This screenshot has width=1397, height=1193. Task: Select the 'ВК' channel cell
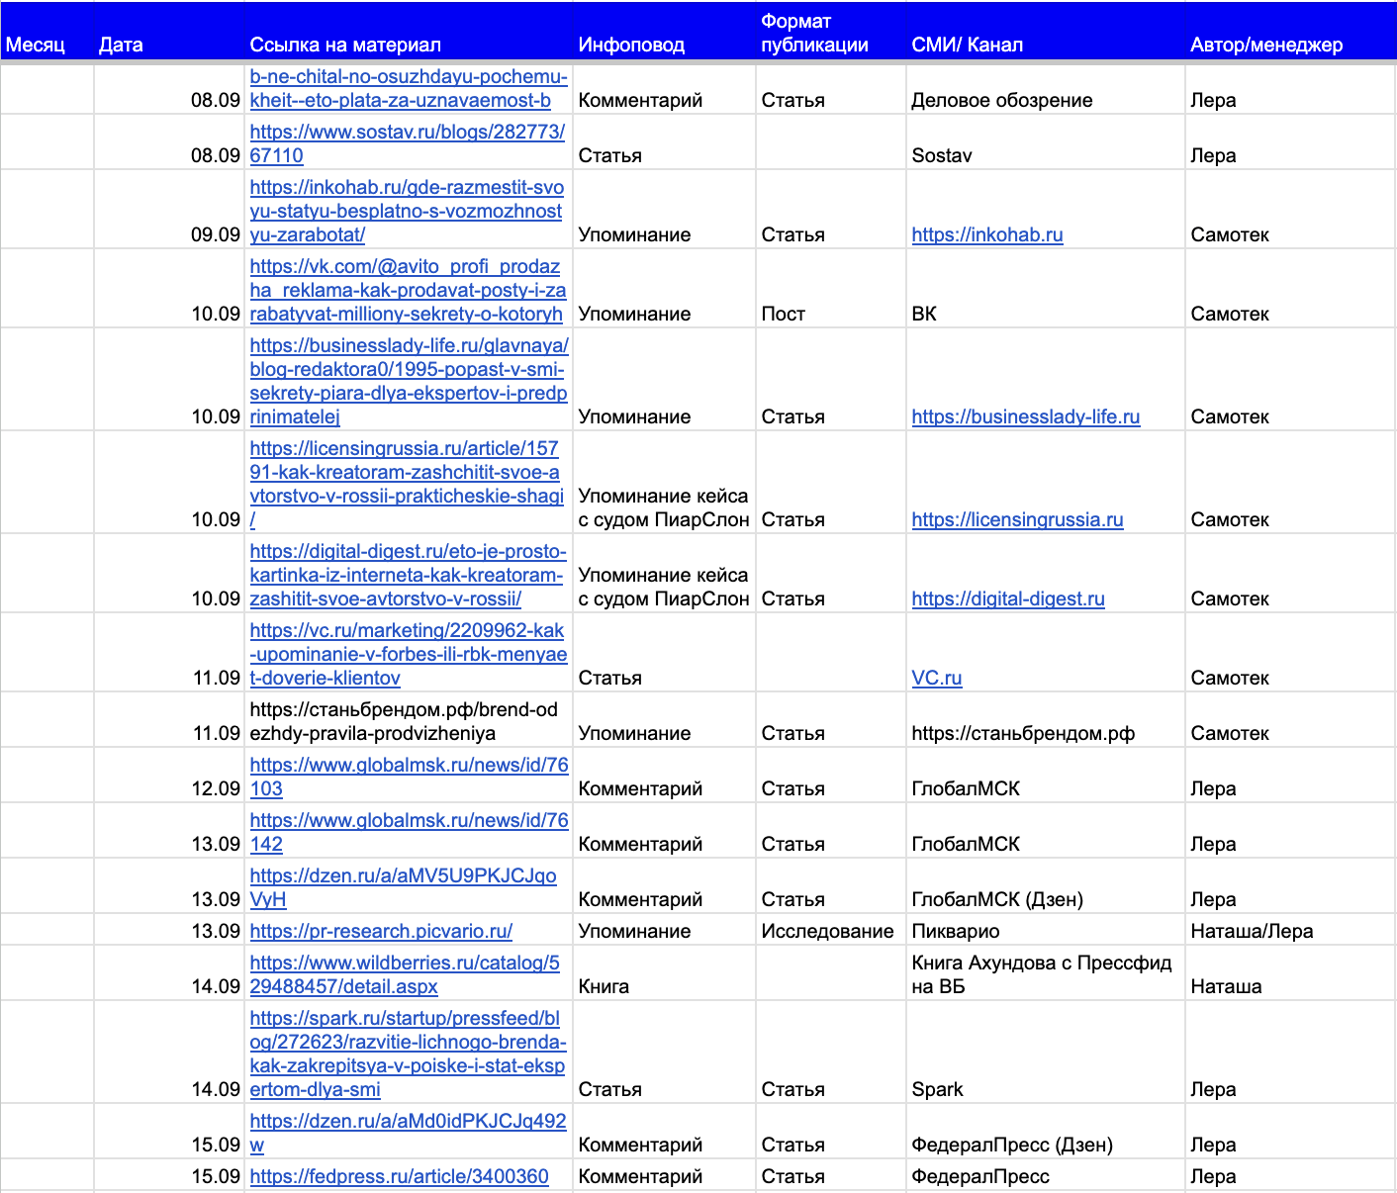tap(1046, 288)
